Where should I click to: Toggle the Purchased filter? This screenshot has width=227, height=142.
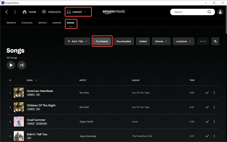point(102,41)
